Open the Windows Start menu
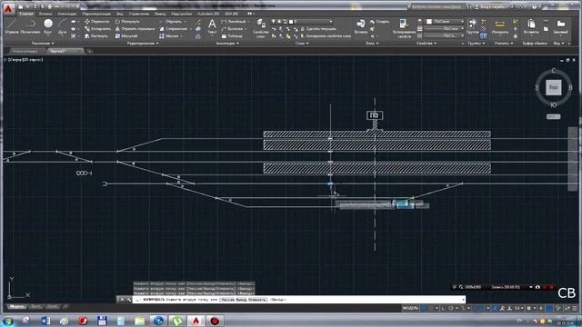The height and width of the screenshot is (327, 582). pyautogui.click(x=8, y=321)
